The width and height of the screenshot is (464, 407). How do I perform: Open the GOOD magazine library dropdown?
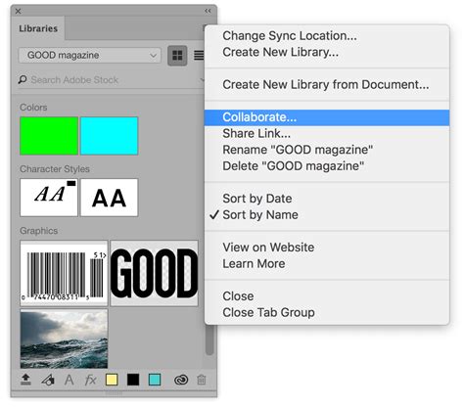pyautogui.click(x=90, y=55)
